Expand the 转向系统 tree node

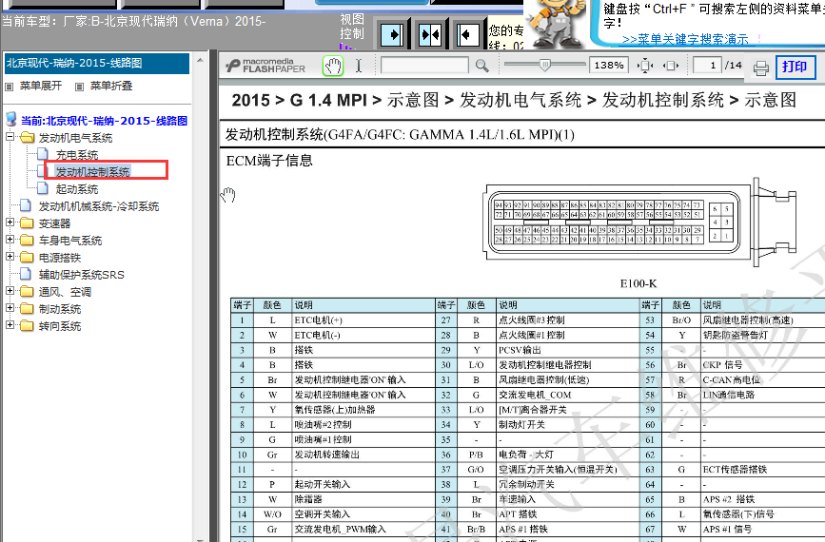point(10,325)
